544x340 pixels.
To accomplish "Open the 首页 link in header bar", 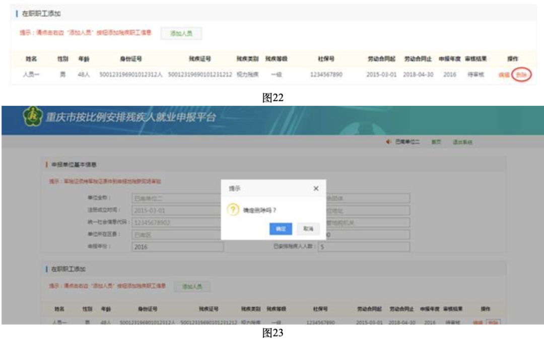I will [436, 143].
